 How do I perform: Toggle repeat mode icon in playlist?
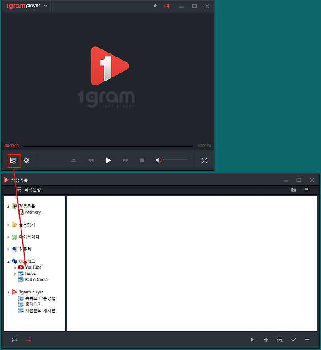tap(15, 339)
